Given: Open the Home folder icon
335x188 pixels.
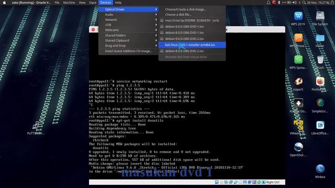Looking at the screenshot, I should [320, 38].
